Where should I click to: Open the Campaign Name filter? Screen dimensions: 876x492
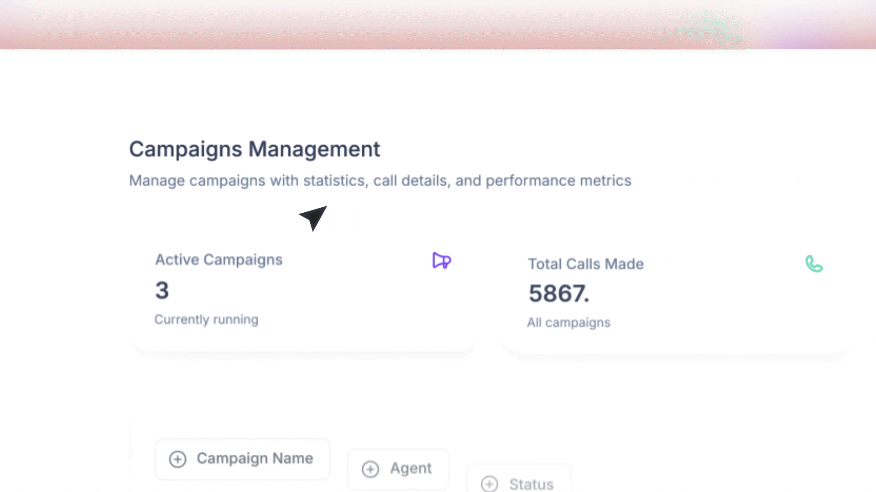pos(242,459)
